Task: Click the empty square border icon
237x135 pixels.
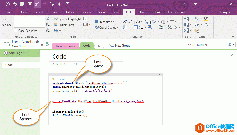Action: [x=135, y=27]
